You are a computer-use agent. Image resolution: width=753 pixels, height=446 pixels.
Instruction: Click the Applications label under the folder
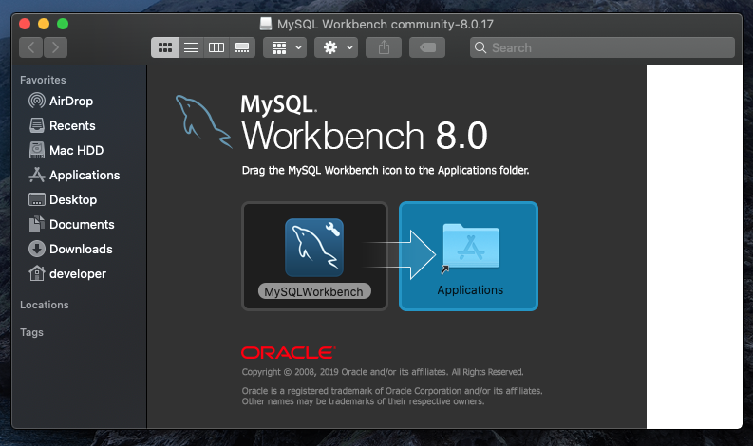point(470,290)
